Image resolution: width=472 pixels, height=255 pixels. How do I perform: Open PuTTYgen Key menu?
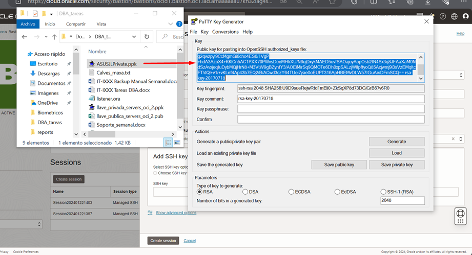point(204,32)
